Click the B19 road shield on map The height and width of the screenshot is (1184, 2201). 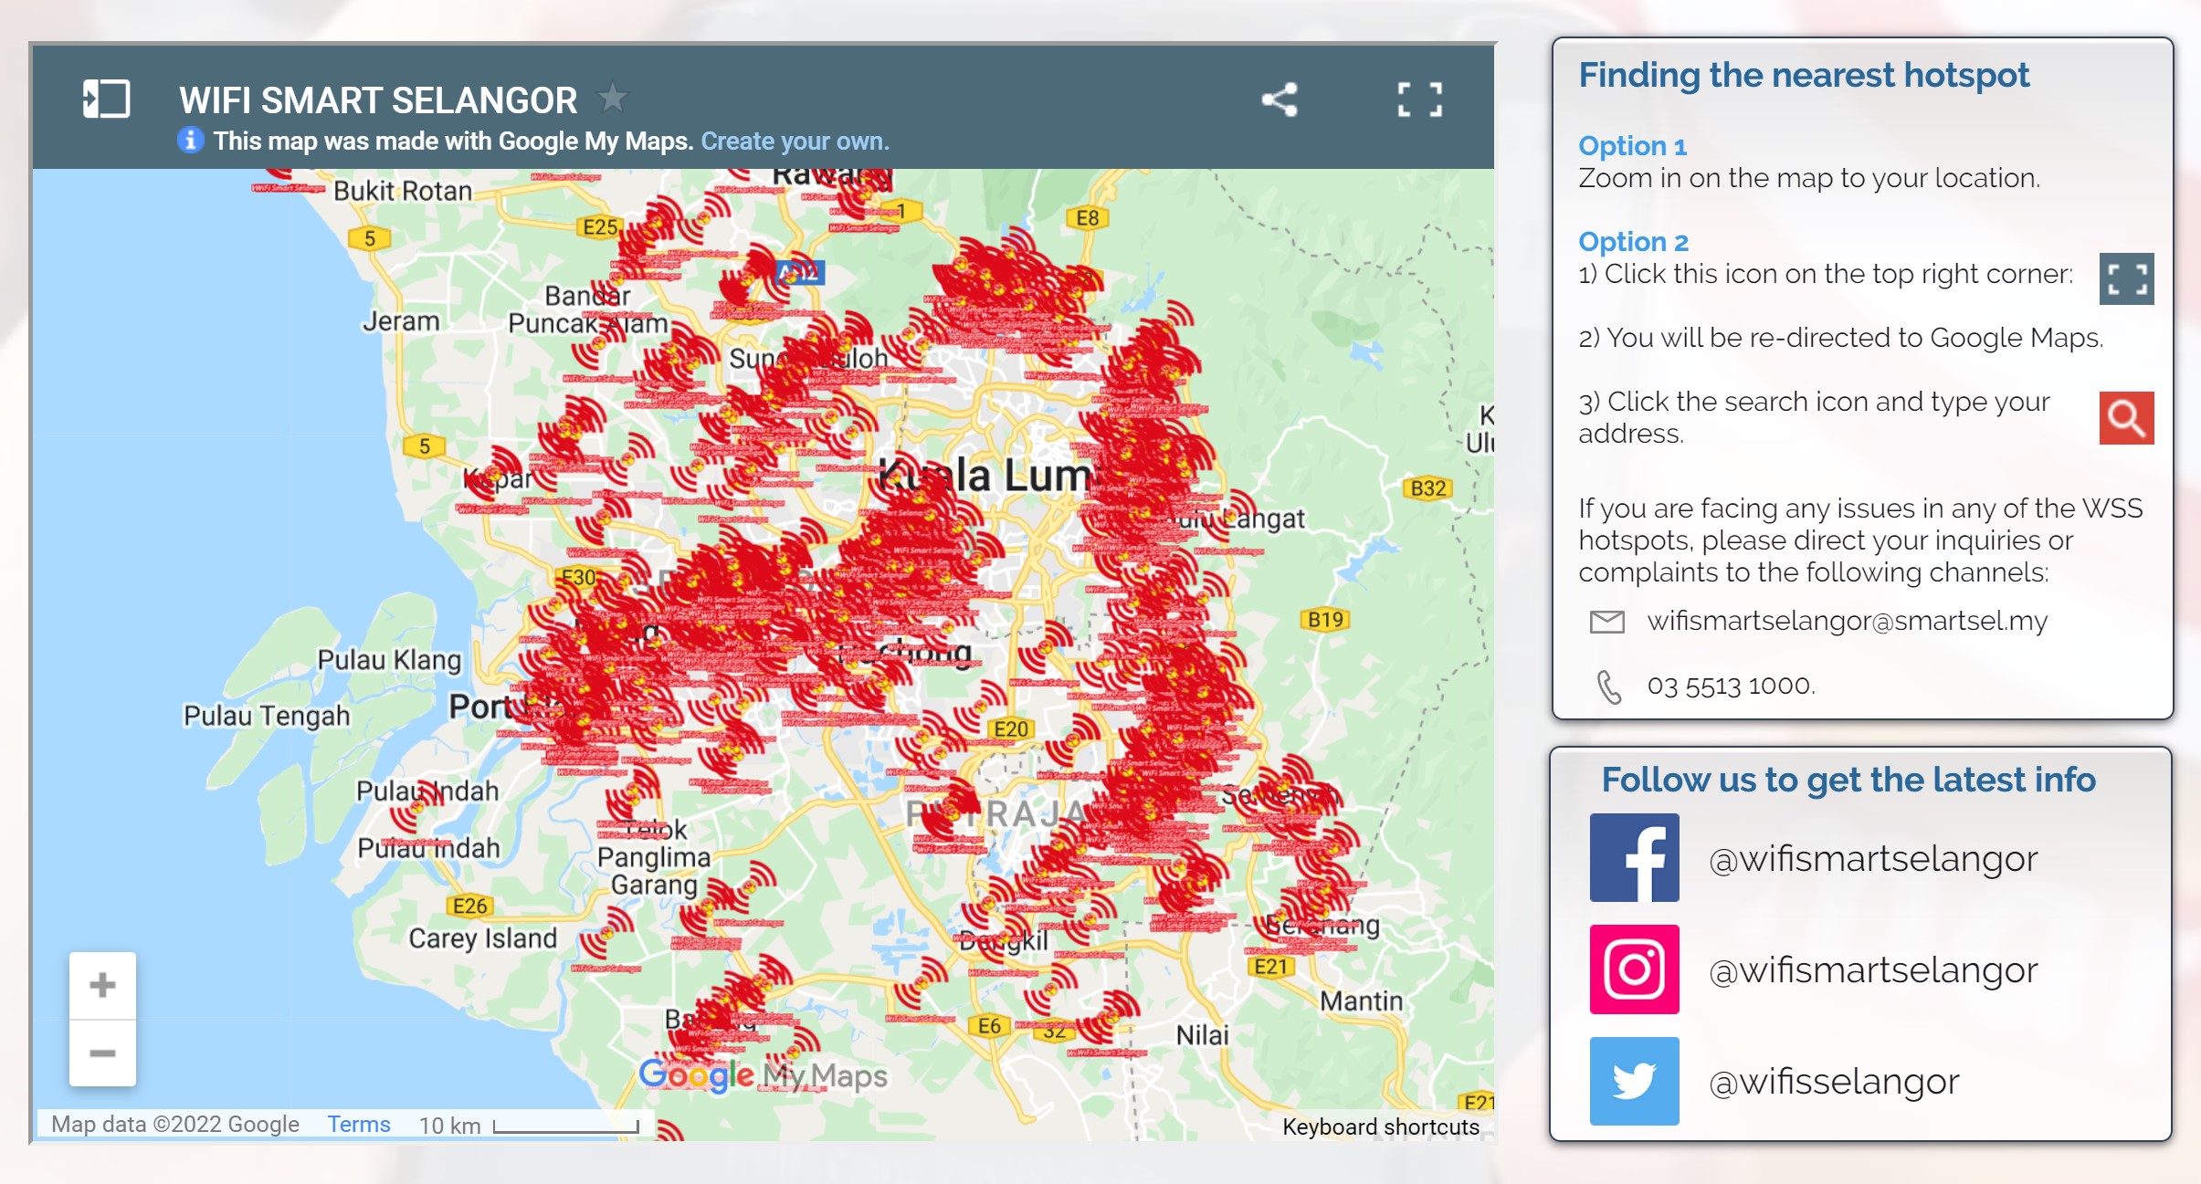click(1325, 620)
